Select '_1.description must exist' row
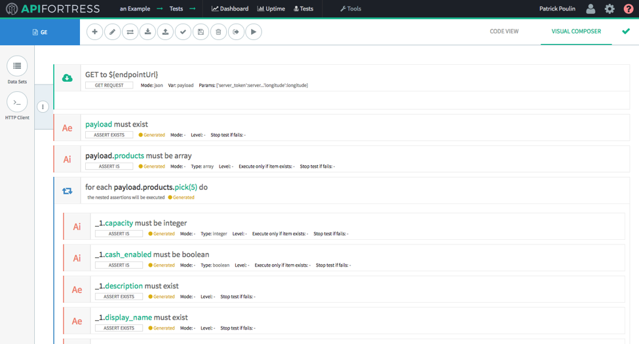 (344, 290)
